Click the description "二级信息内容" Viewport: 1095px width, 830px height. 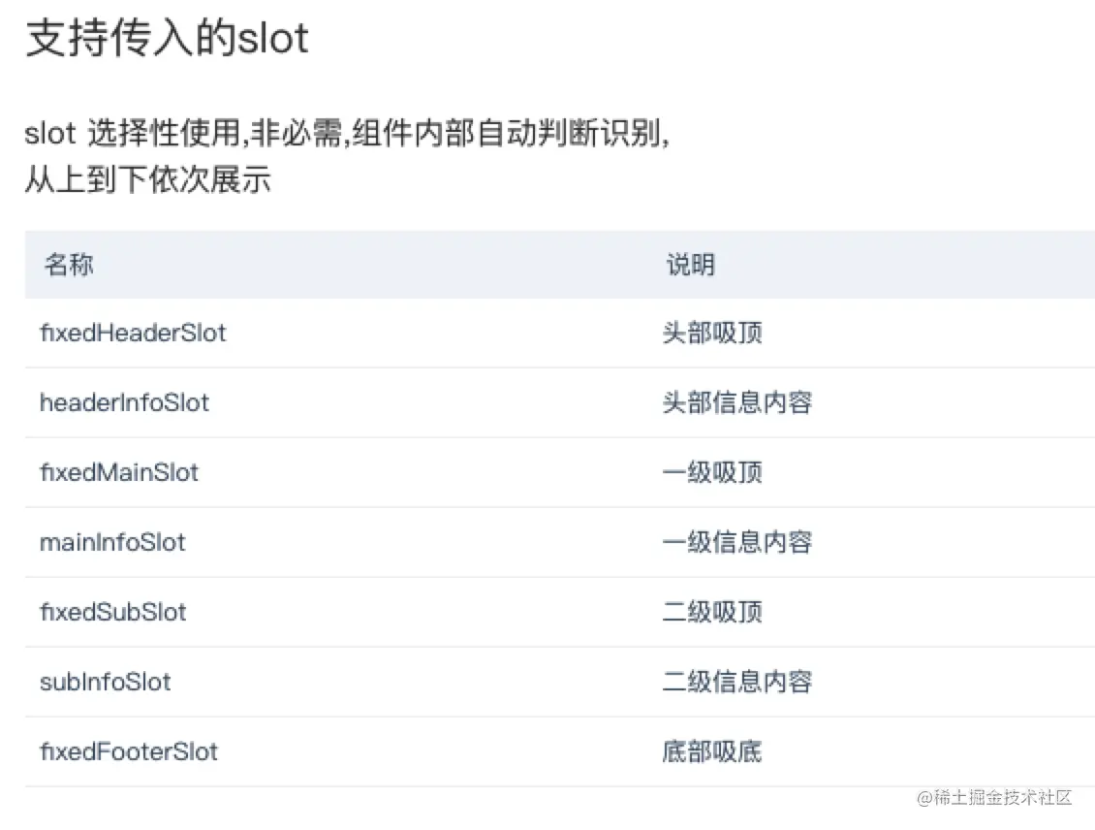click(x=736, y=682)
